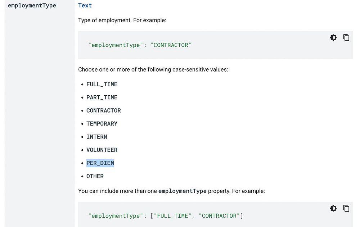This screenshot has width=360, height=227.
Task: Click the TEMPORARY list value
Action: (x=102, y=124)
